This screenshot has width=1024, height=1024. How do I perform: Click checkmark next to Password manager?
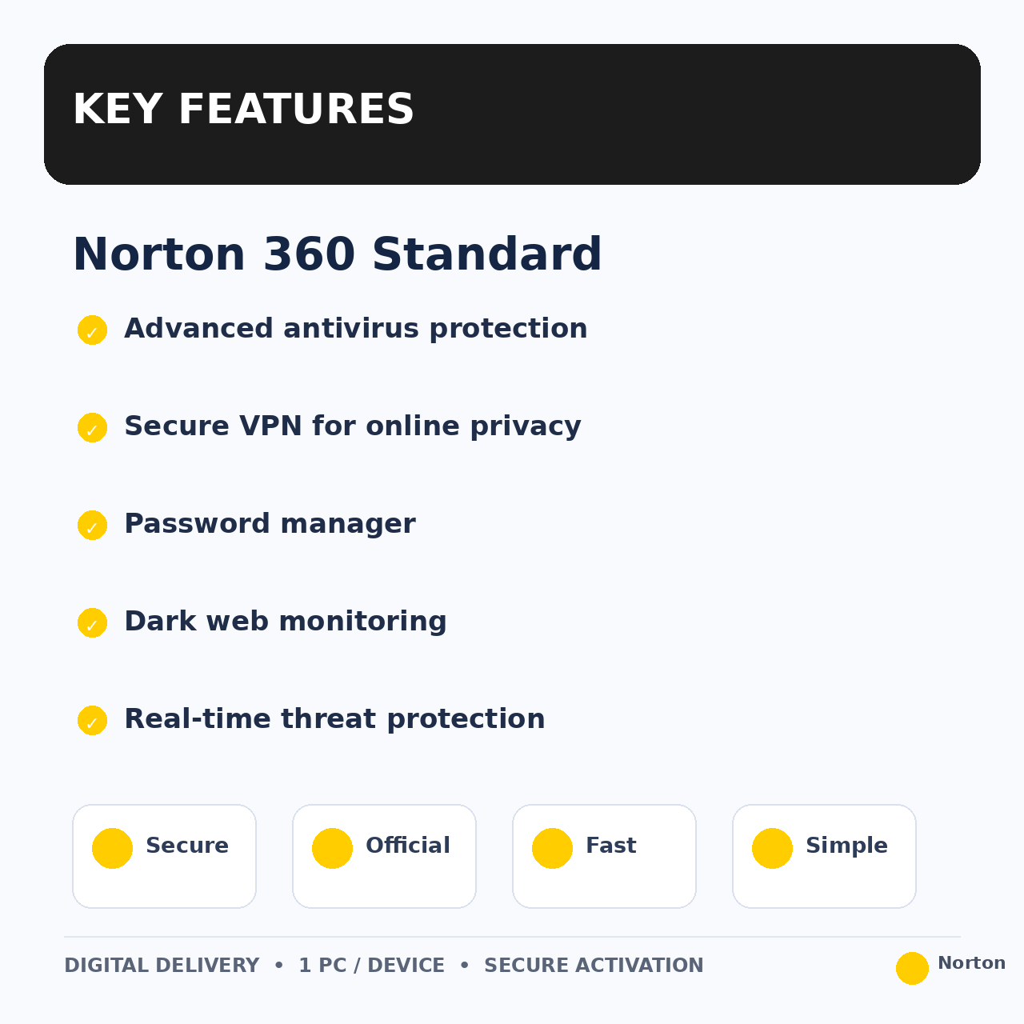click(92, 525)
